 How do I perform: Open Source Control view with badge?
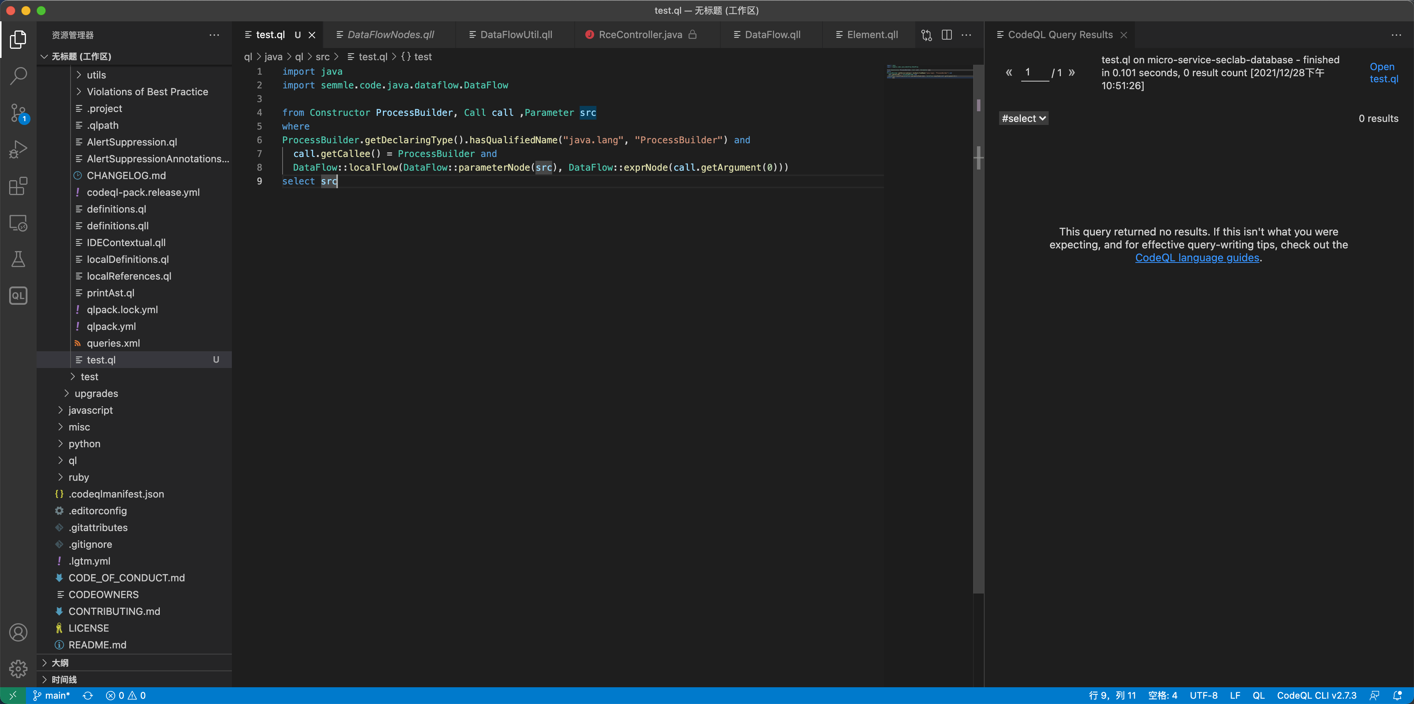[18, 113]
